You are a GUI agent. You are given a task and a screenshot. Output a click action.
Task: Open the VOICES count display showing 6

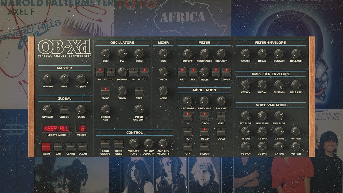[x=81, y=129]
